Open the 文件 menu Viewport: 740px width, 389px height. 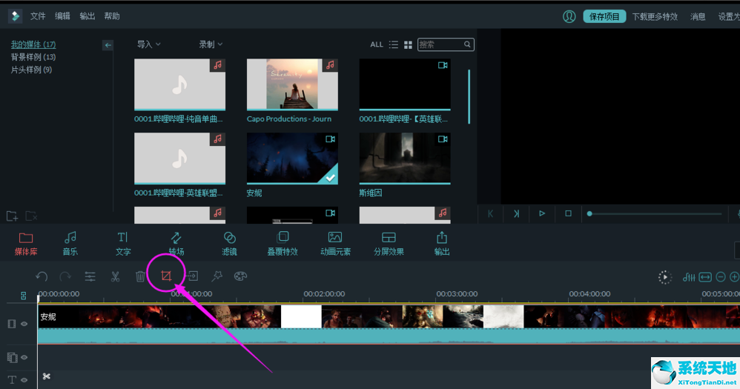tap(38, 16)
